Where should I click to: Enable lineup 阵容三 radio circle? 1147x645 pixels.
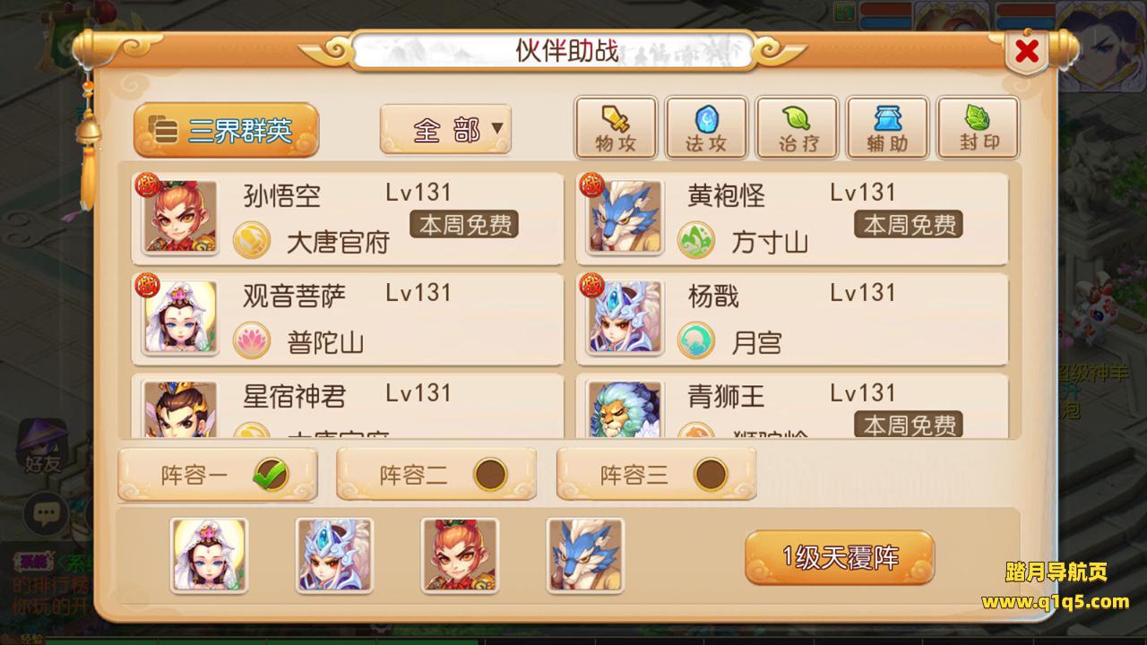[x=711, y=474]
